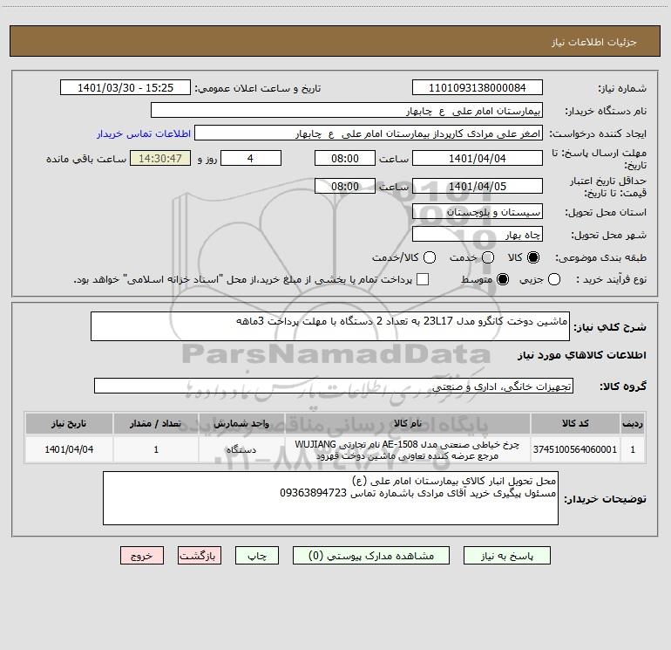Click the announcement date field 1401/03/30 - 15:25

pos(125,87)
